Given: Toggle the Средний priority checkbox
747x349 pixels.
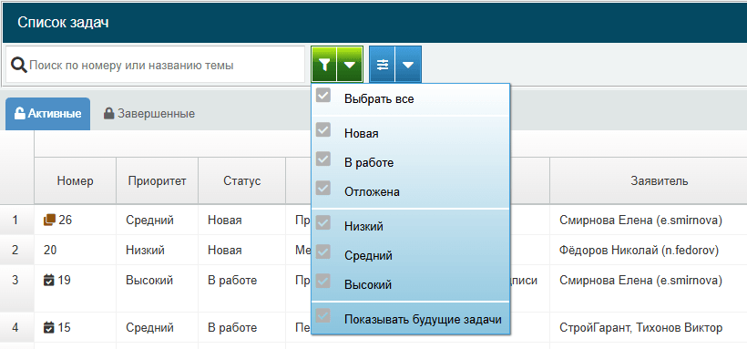Looking at the screenshot, I should (323, 251).
